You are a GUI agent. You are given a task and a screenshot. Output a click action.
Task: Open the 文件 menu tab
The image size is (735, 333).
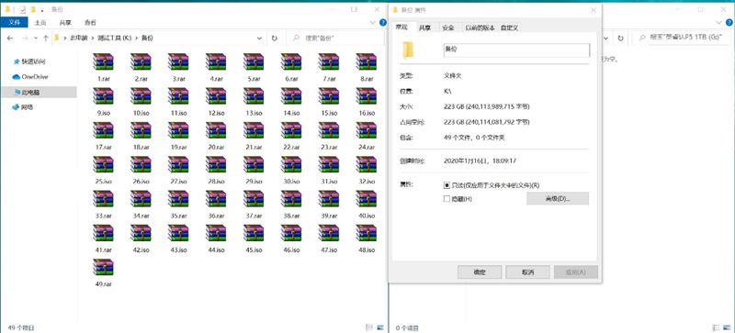click(15, 23)
